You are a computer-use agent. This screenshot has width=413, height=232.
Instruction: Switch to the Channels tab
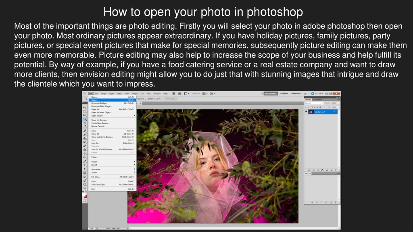pyautogui.click(x=318, y=100)
